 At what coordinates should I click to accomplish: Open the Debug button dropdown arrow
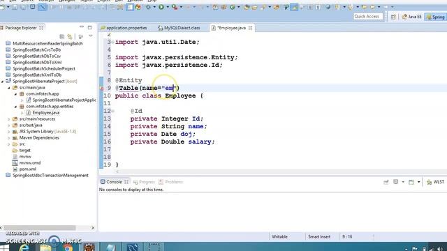click(x=154, y=7)
